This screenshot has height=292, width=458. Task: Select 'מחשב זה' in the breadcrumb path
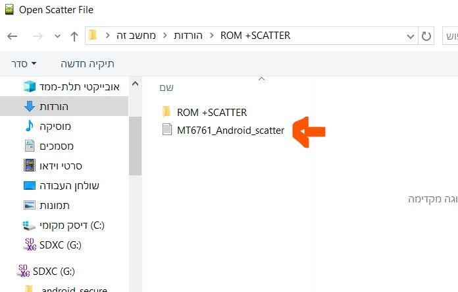(x=136, y=36)
